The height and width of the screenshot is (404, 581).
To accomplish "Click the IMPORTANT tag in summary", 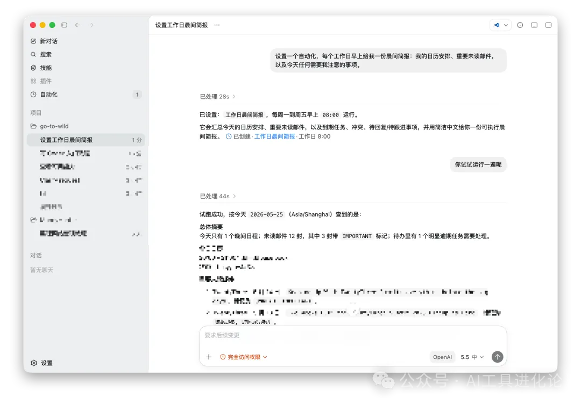I will tap(357, 236).
